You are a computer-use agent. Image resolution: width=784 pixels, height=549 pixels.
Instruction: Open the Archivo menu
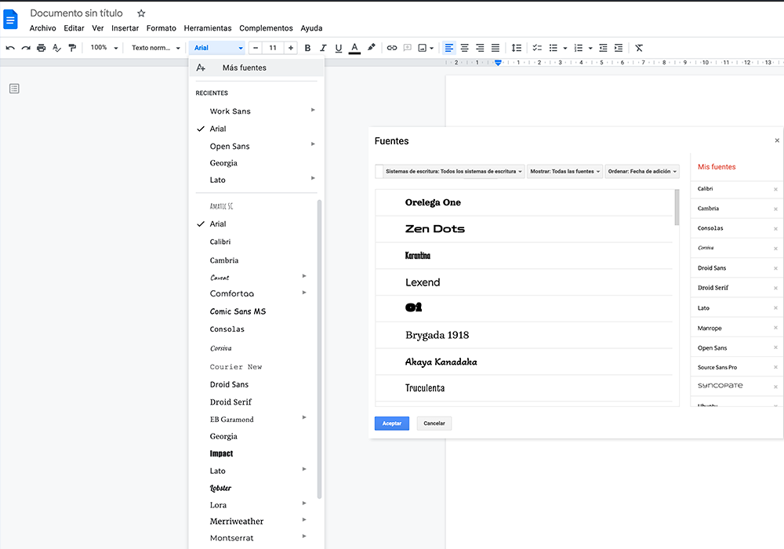42,28
